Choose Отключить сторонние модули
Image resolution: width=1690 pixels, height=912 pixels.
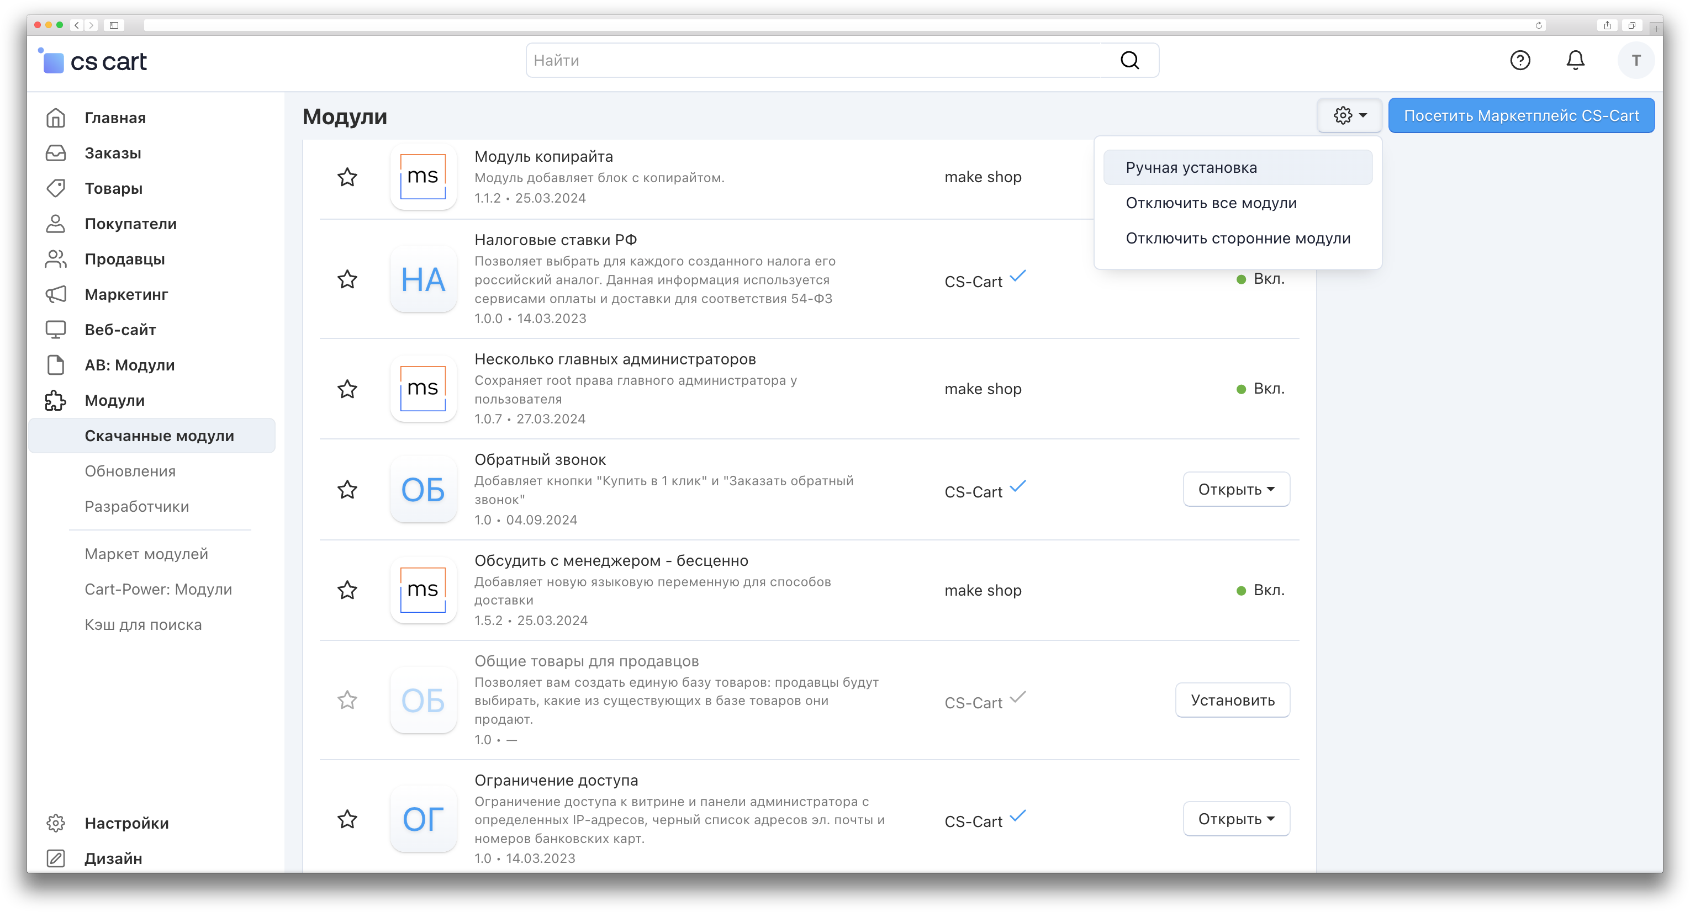(x=1237, y=238)
